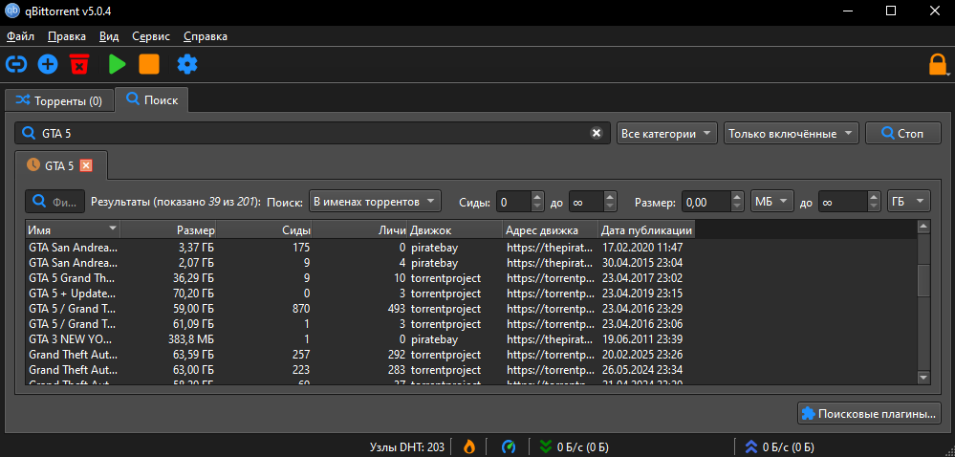Click the minimum seeds spinbox
The height and width of the screenshot is (457, 955).
(x=520, y=202)
